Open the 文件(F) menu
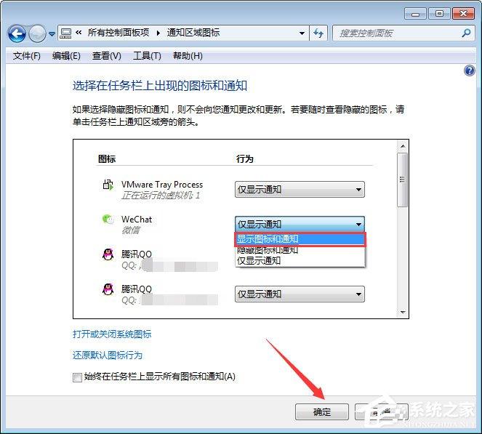 (27, 56)
